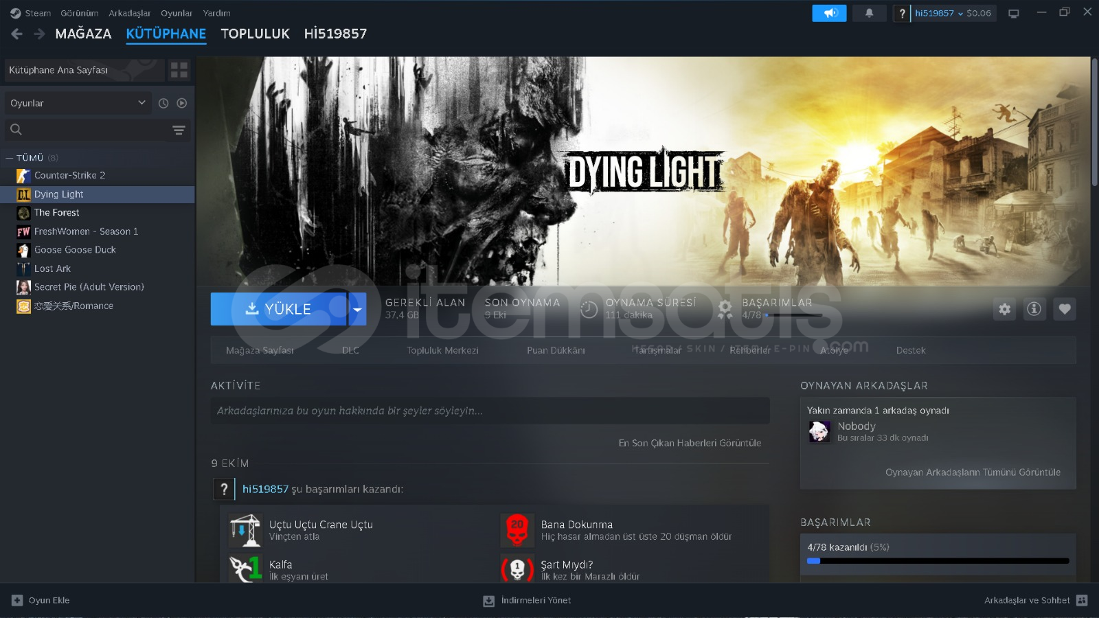Open the Görünüm menu

[80, 13]
